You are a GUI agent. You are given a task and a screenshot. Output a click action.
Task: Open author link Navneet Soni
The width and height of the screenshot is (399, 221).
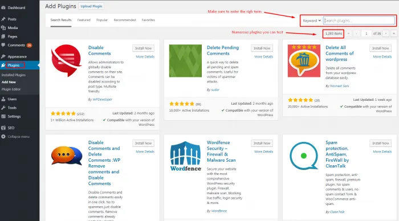pos(340,86)
